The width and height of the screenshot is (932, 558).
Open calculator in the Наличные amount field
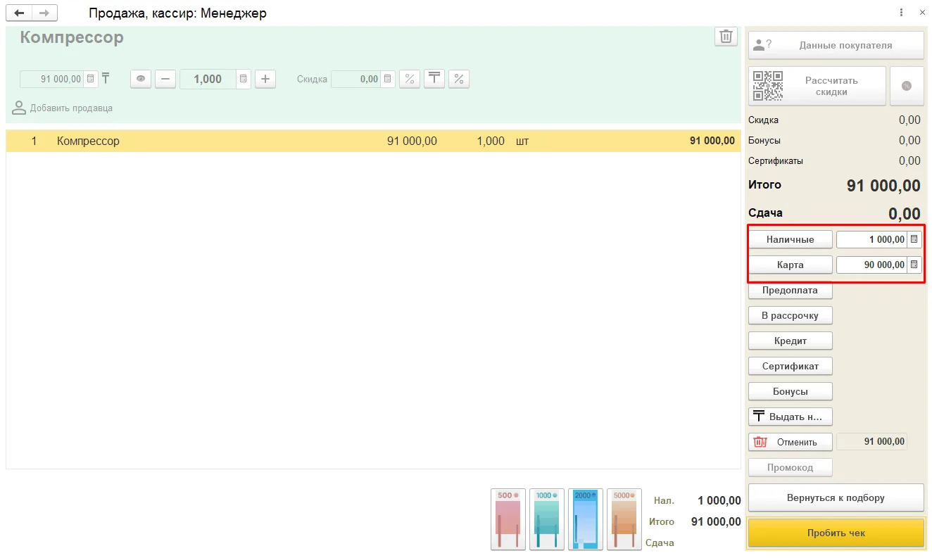tap(914, 239)
